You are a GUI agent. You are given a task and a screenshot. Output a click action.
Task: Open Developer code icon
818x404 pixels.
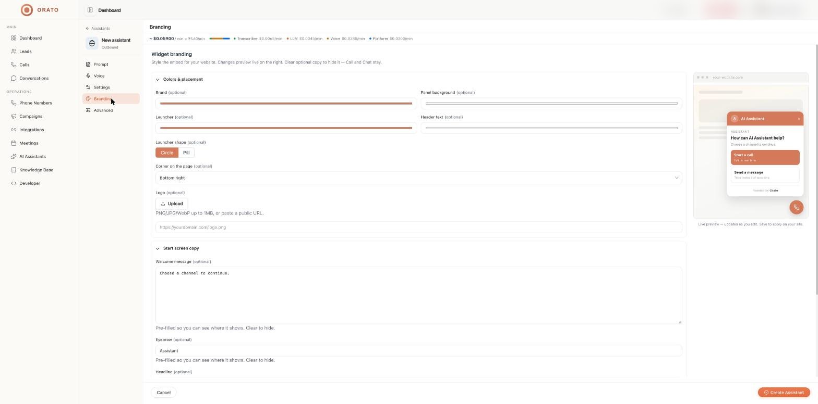tap(14, 183)
